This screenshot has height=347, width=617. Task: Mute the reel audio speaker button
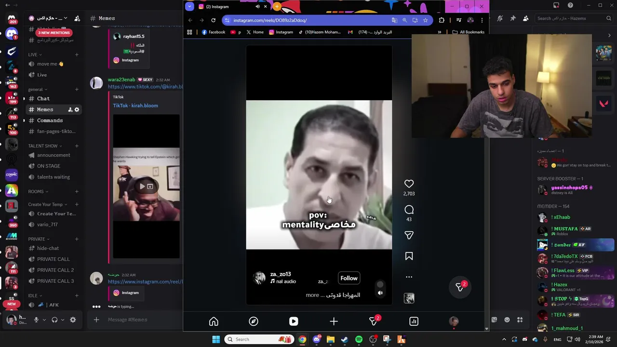380,293
